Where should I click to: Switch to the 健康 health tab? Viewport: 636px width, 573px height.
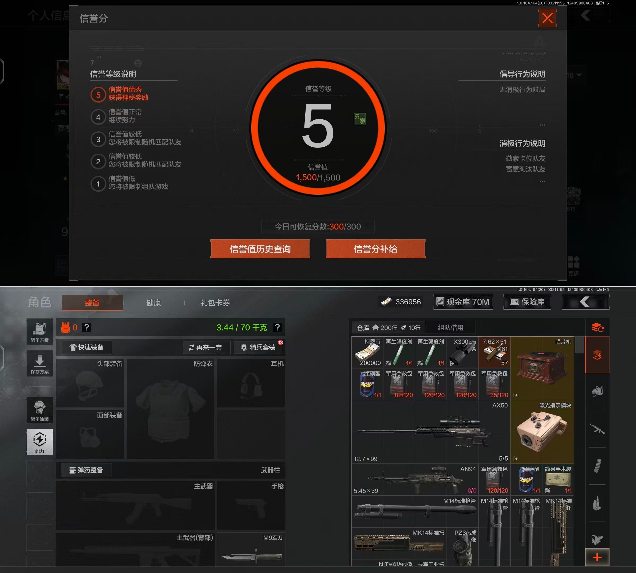click(153, 303)
